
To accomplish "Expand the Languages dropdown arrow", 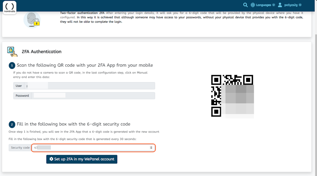I will [x=274, y=5].
